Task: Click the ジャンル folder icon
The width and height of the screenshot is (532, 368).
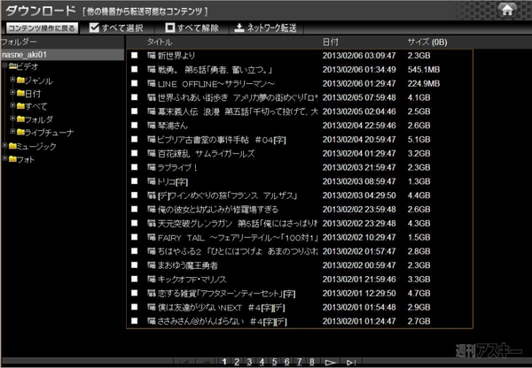Action: (20, 80)
